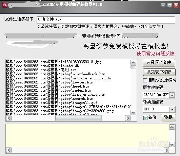180x156 pixels.
Task: Select the pzboy\index.htm row
Action: tap(68, 90)
